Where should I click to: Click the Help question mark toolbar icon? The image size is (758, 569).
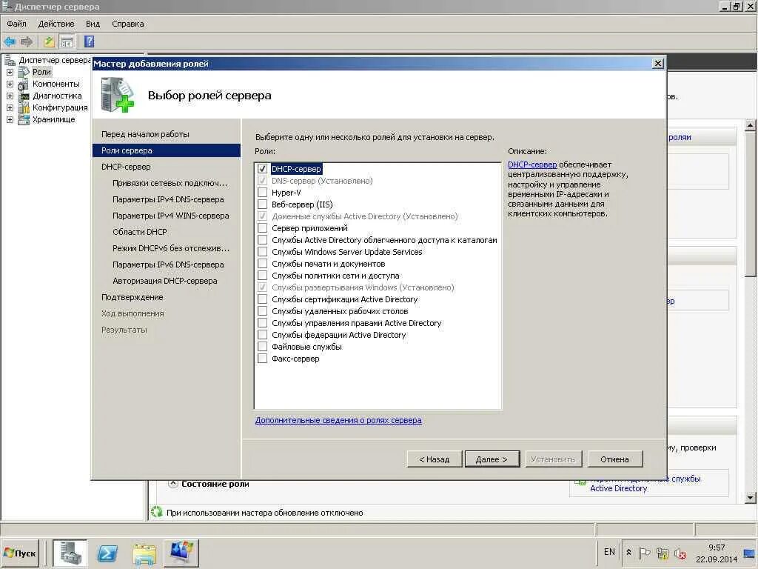click(89, 41)
